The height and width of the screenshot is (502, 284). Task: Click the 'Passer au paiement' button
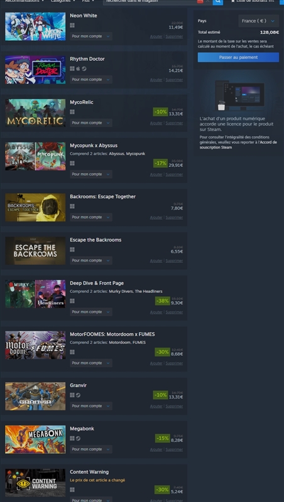click(x=238, y=57)
